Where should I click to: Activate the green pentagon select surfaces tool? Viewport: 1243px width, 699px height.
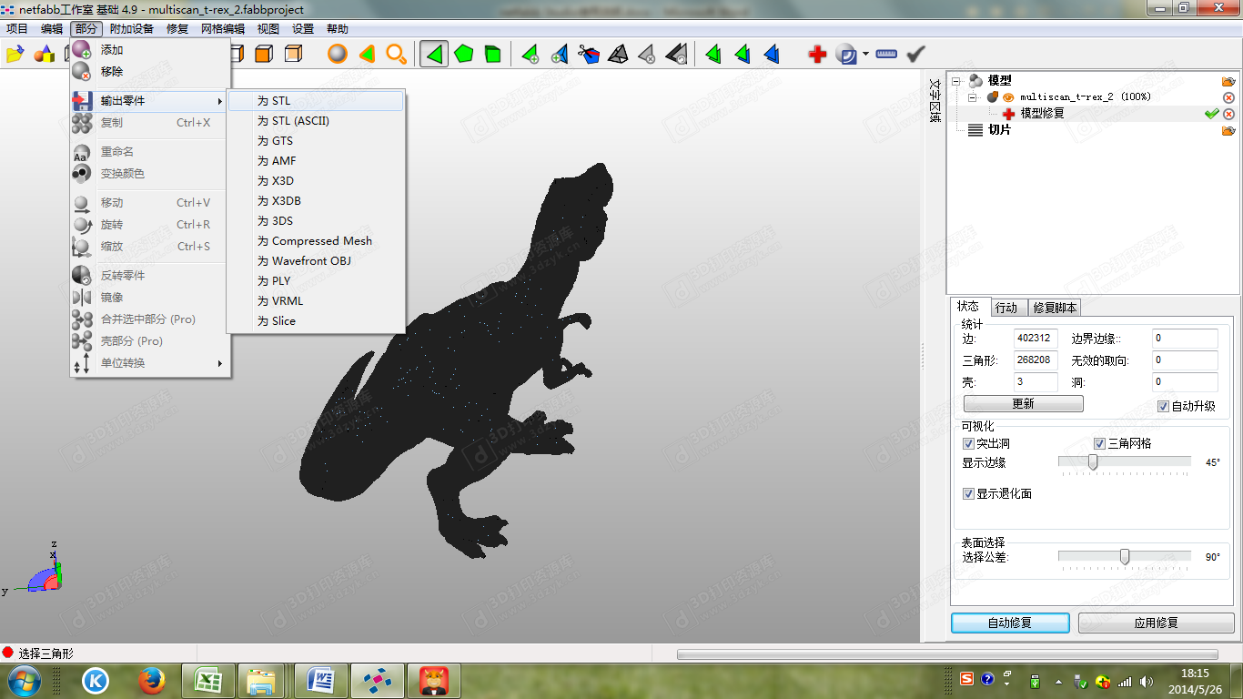(464, 54)
